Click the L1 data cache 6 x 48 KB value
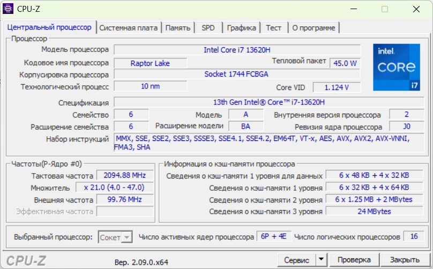 click(374, 175)
